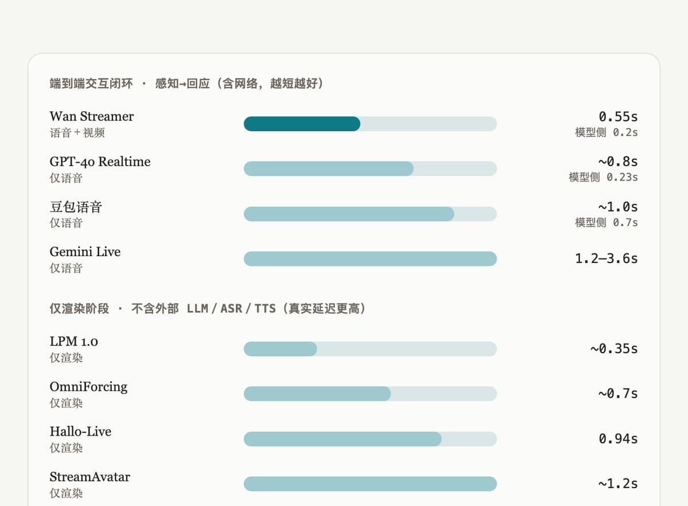Click the StreamAvatar latency bar
Screen dimensions: 688x506
(x=370, y=484)
